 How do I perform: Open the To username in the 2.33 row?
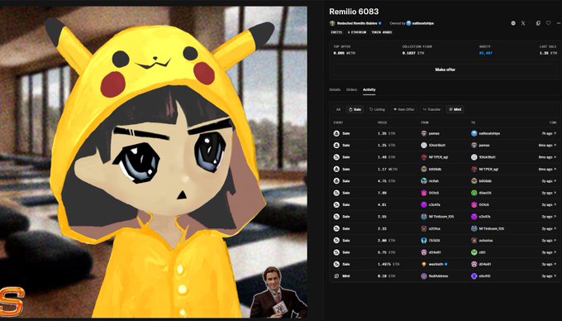[x=492, y=228]
